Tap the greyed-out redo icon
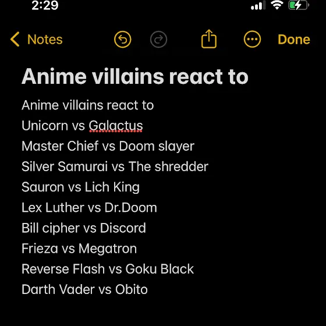Viewport: 326px width, 326px height. tap(158, 40)
